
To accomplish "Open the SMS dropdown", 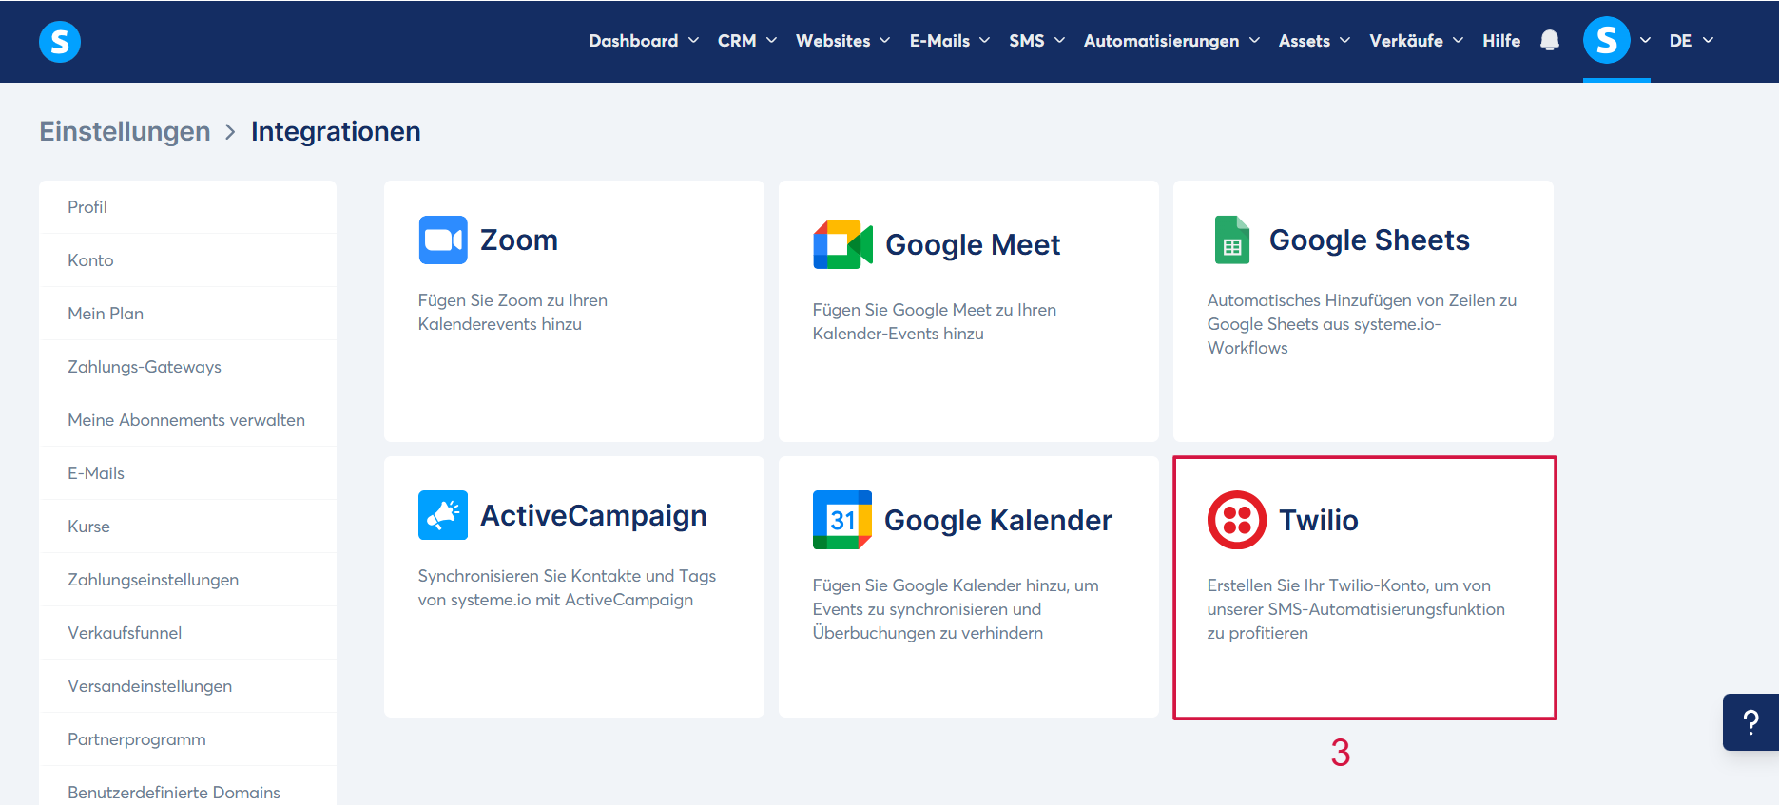I will coord(1037,41).
